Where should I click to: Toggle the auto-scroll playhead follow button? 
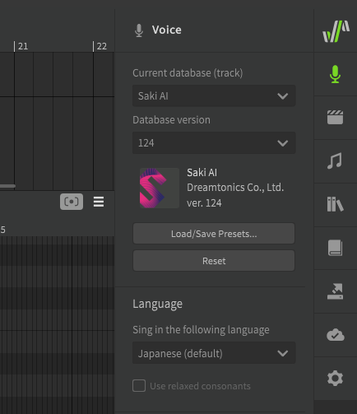pos(72,202)
